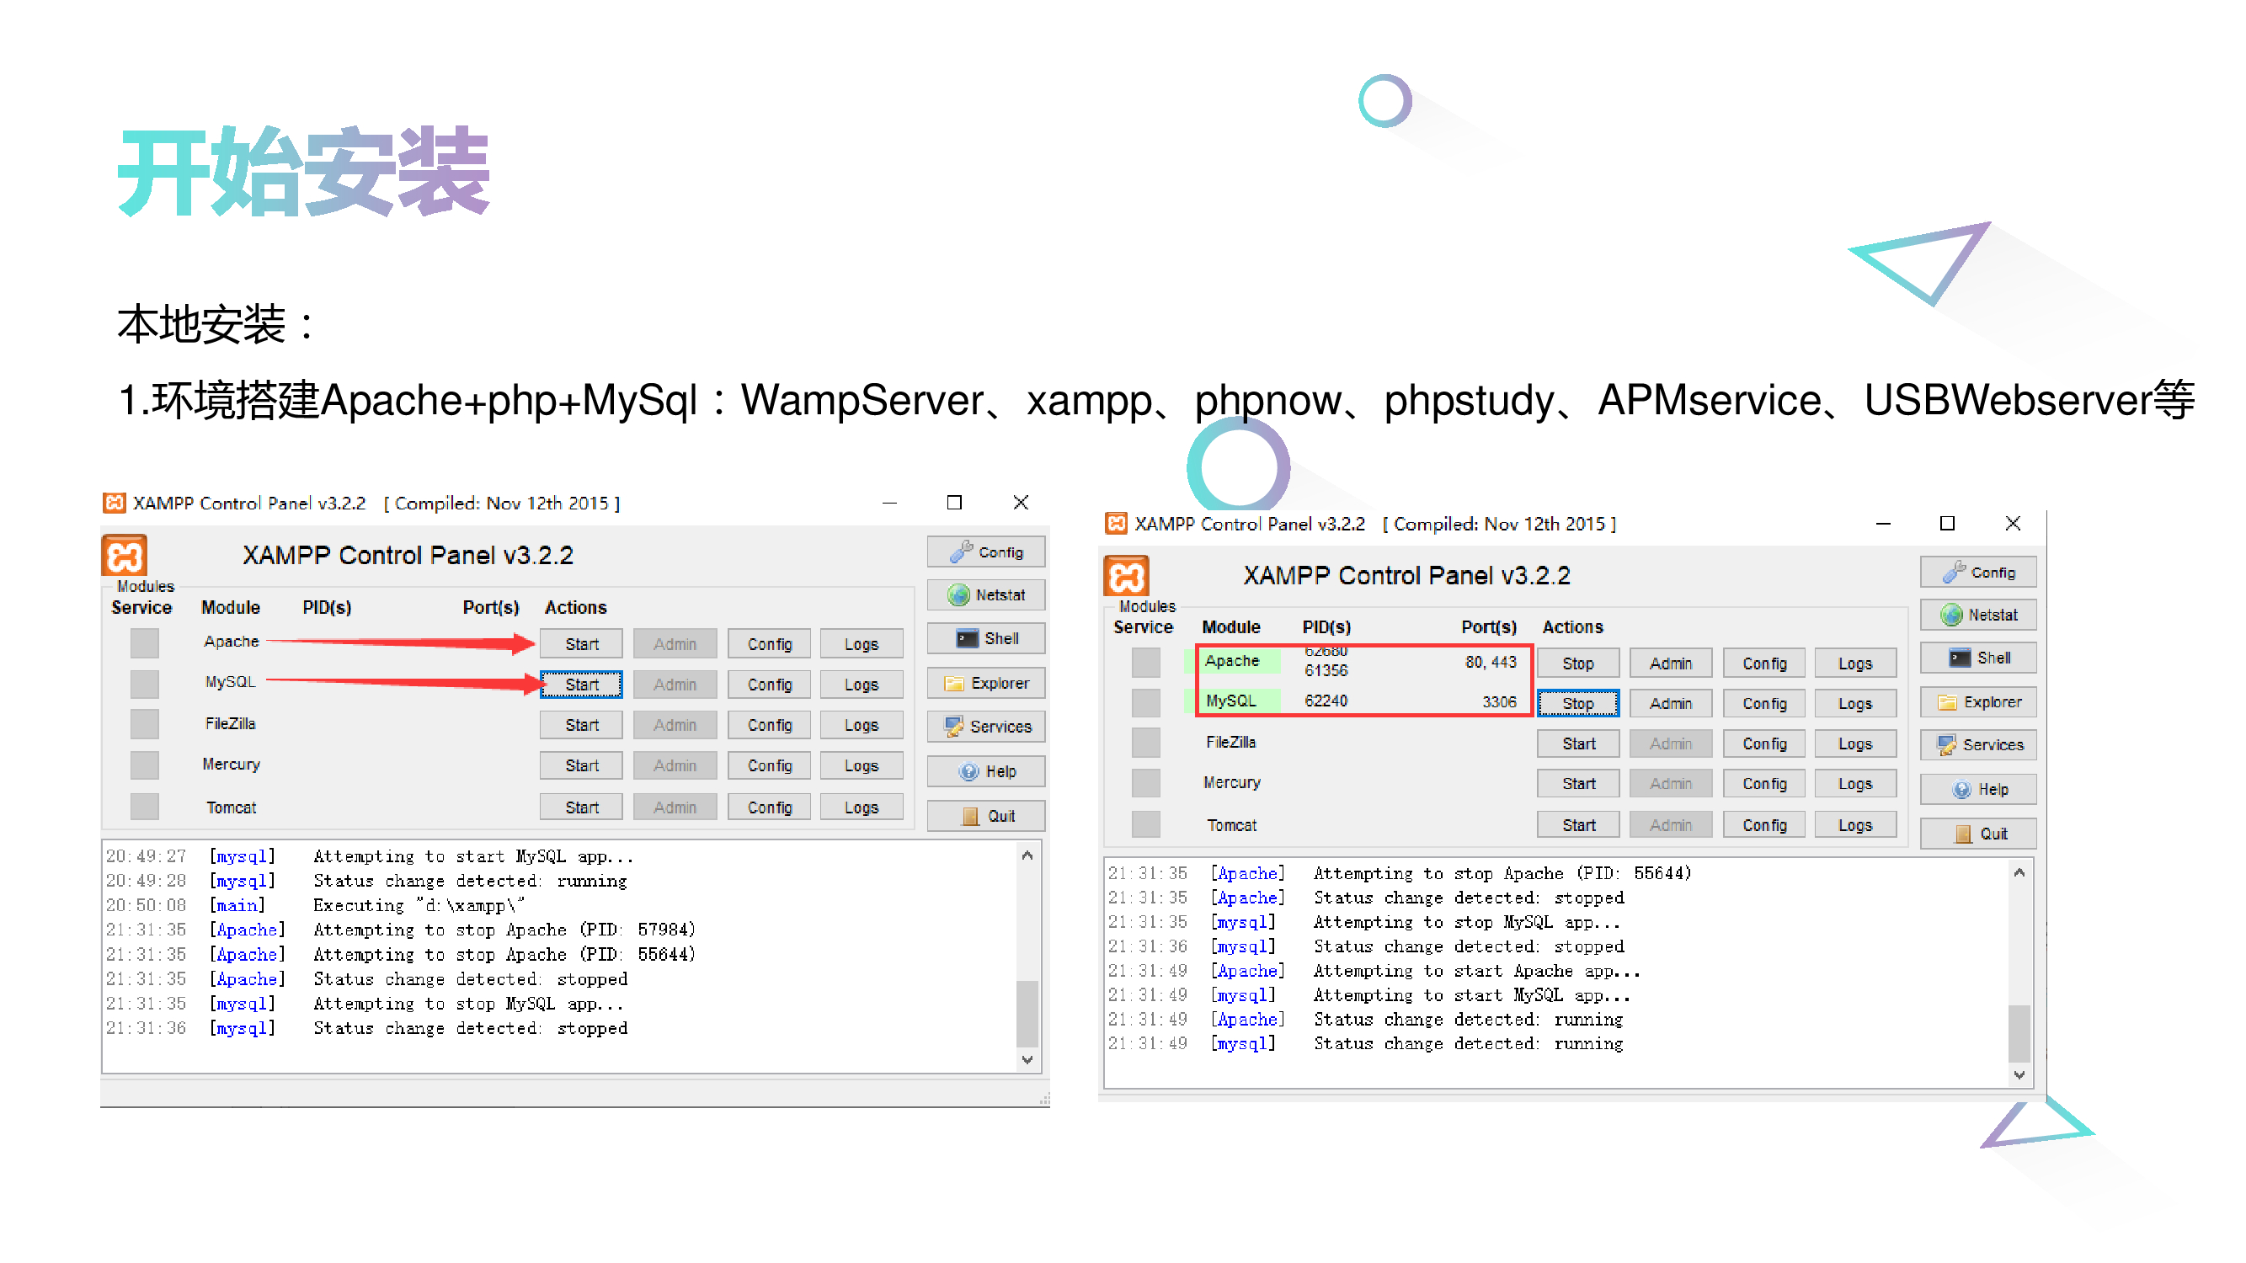Open wrench Config in right XAMPP window
Viewport: 2246px width, 1263px height.
[1977, 573]
